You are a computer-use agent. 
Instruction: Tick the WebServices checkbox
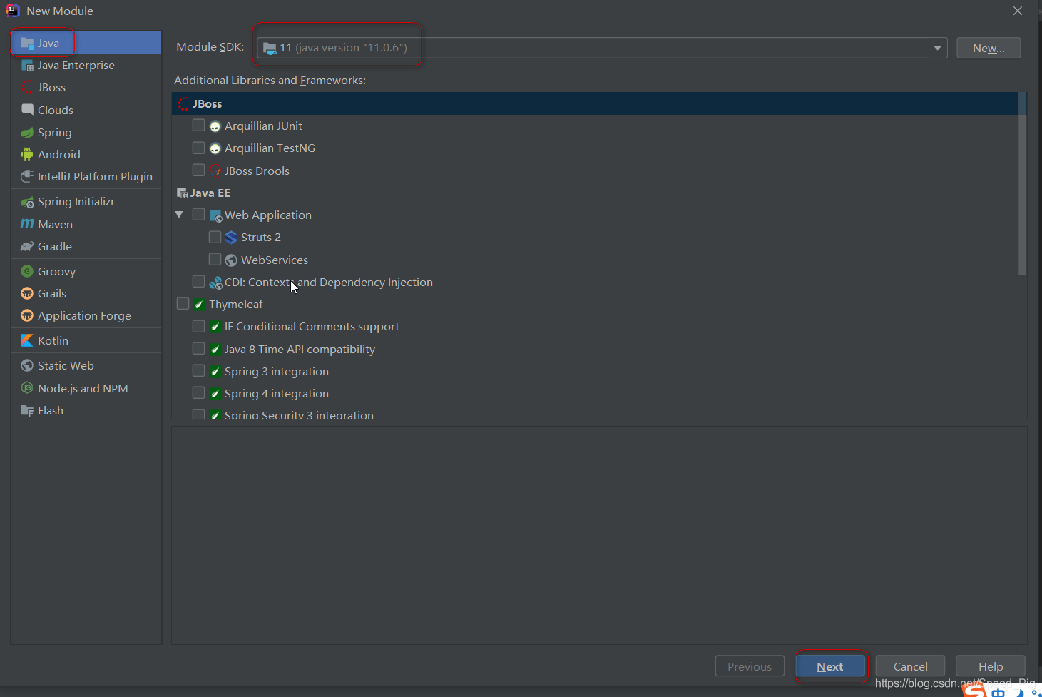coord(215,259)
